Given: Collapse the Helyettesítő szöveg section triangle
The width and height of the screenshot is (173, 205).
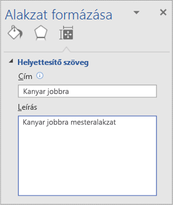Looking at the screenshot, I should [11, 61].
